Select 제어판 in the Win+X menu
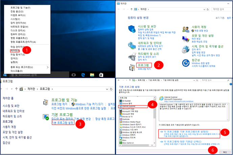 [x=15, y=51]
